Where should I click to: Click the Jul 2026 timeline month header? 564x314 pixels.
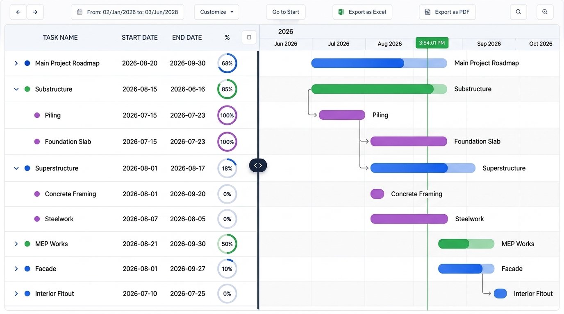(339, 44)
